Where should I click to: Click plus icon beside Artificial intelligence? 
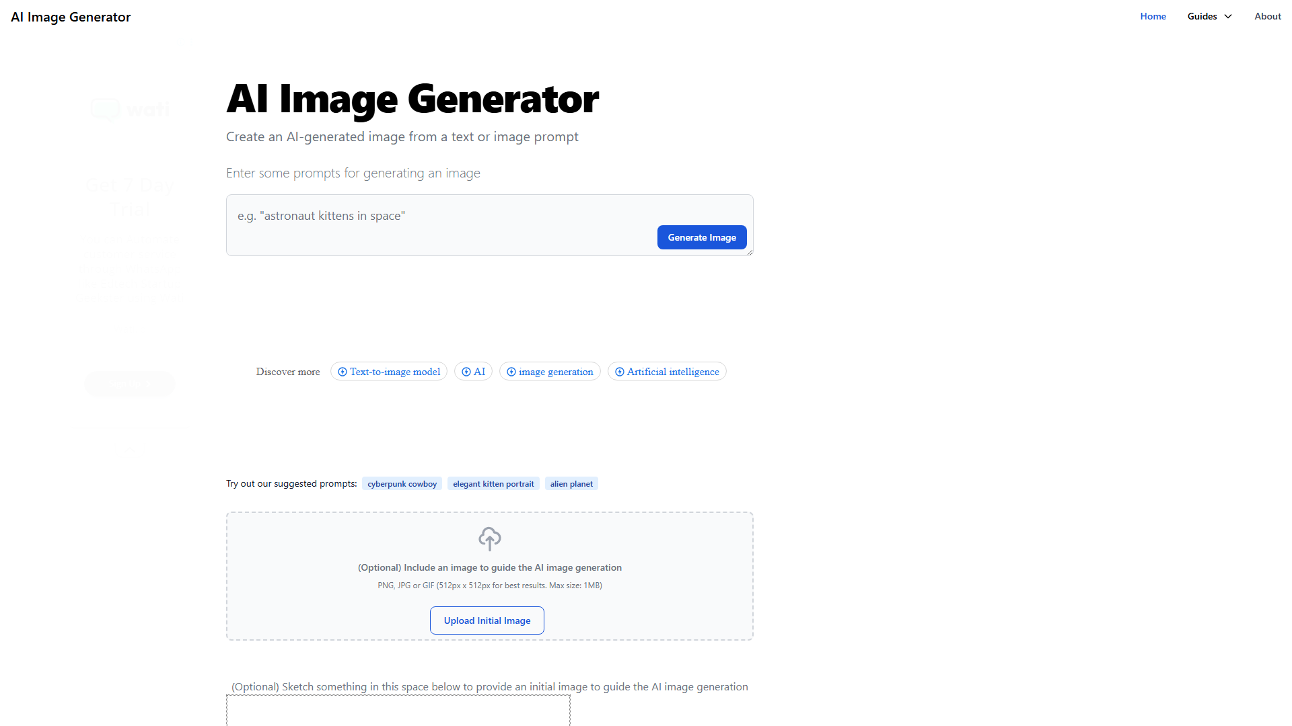[x=620, y=372]
